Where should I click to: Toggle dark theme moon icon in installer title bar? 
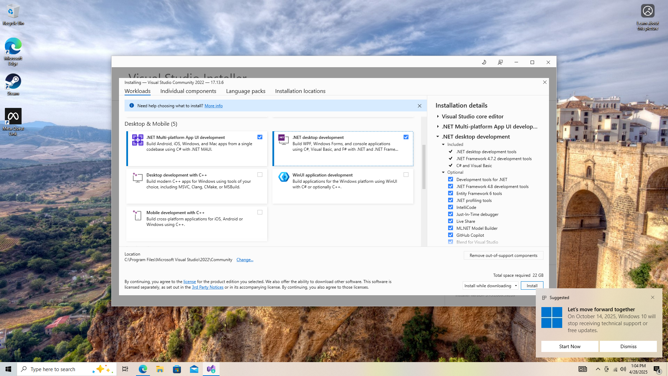tap(484, 62)
